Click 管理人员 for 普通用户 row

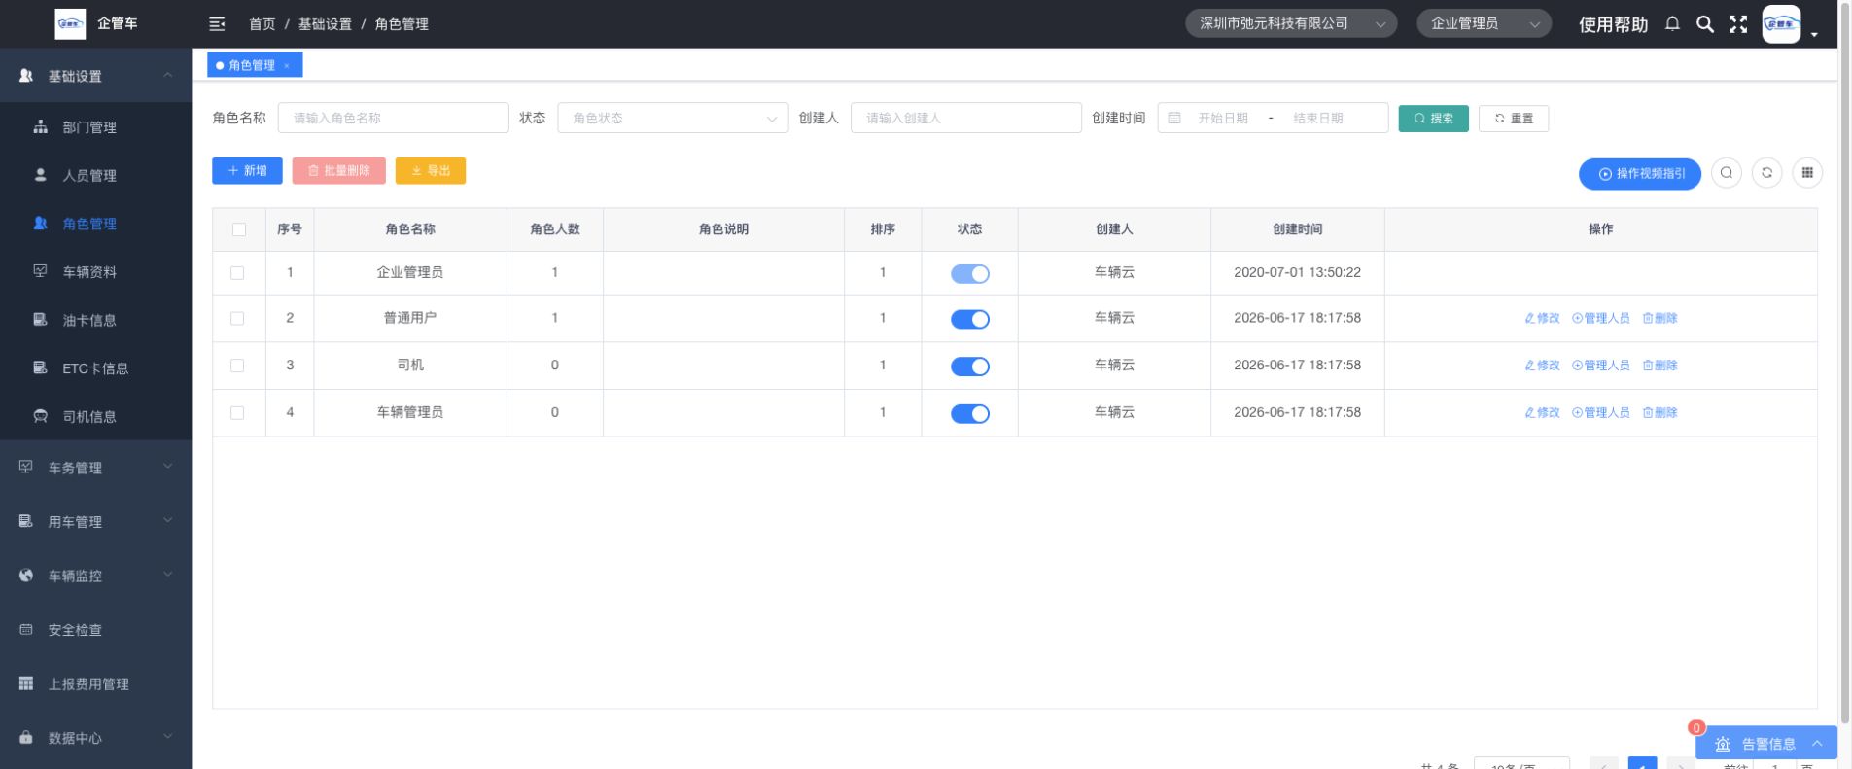1601,318
